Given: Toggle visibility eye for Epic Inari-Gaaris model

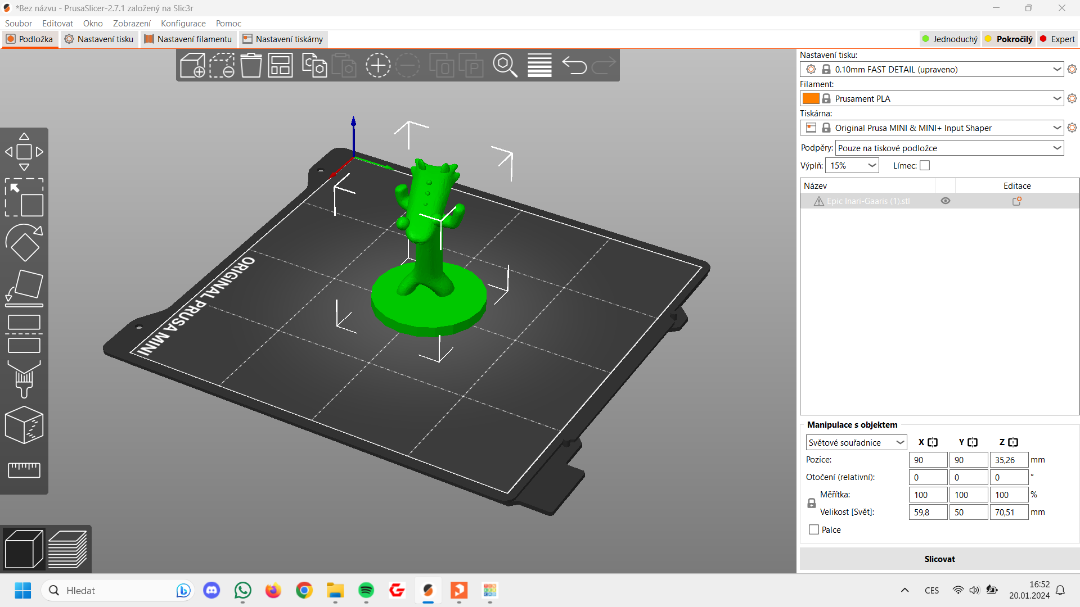Looking at the screenshot, I should [946, 201].
